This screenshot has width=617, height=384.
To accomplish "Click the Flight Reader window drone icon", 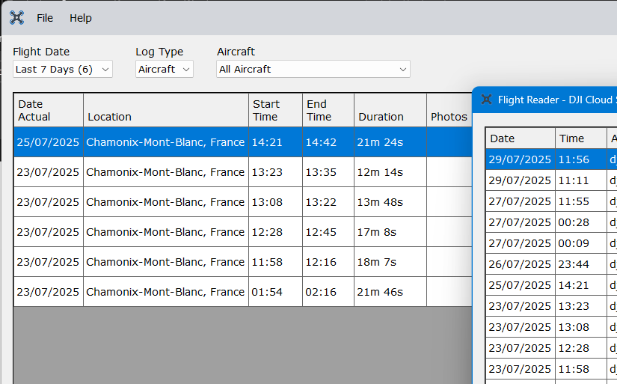I will click(486, 100).
